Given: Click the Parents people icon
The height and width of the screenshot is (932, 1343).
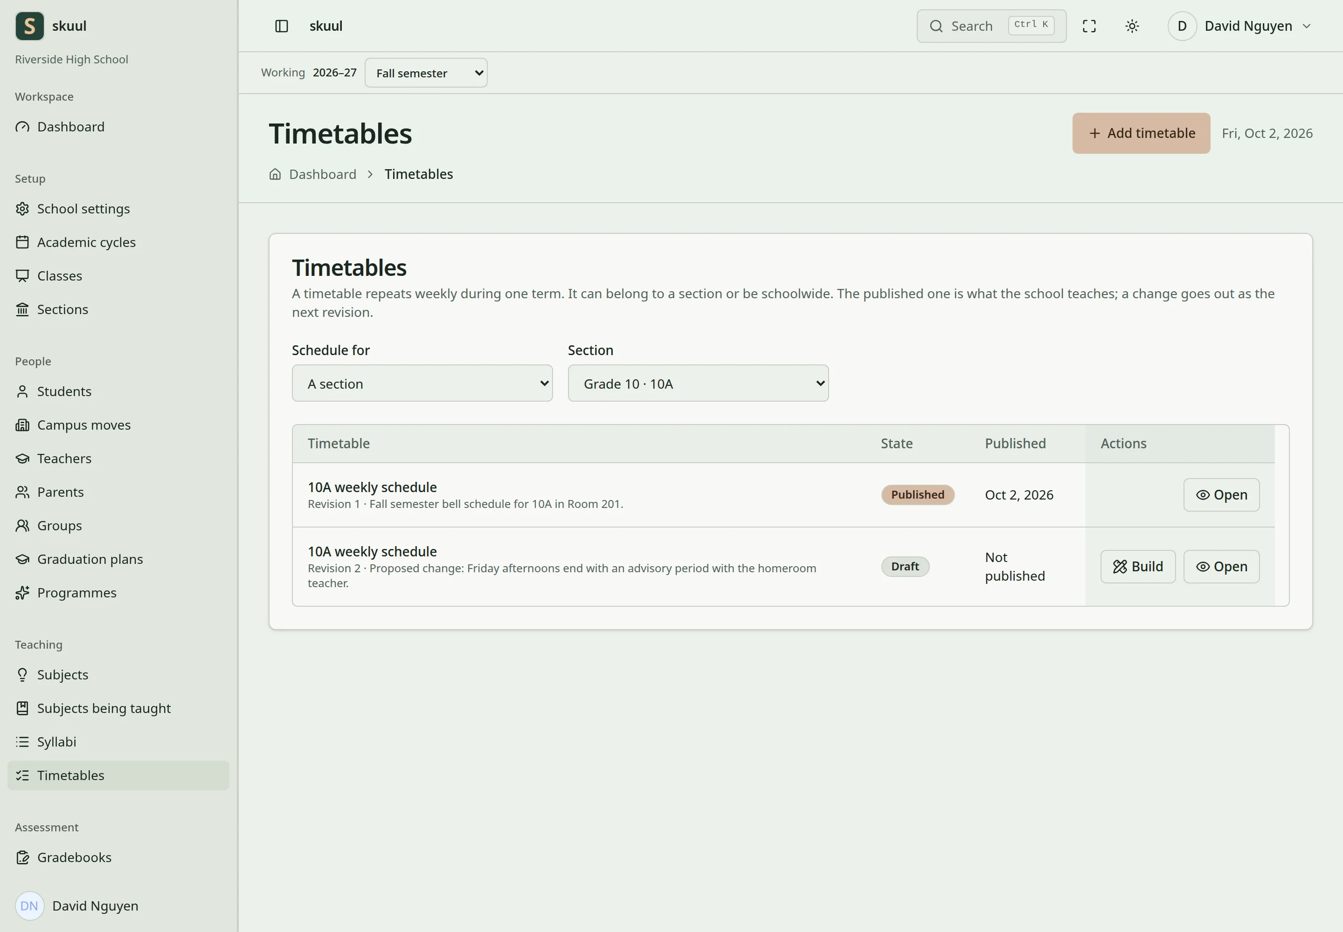Looking at the screenshot, I should [22, 492].
